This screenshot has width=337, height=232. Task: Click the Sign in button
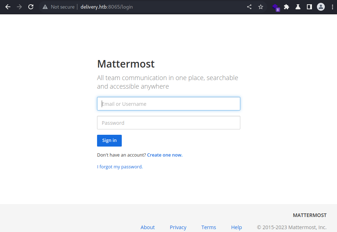pos(109,140)
